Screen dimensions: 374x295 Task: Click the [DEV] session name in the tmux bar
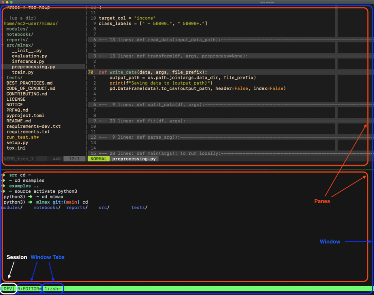pos(8,288)
